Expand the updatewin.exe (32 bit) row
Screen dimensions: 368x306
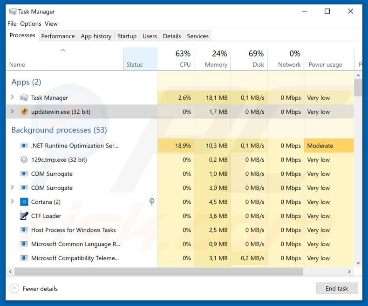coord(13,111)
